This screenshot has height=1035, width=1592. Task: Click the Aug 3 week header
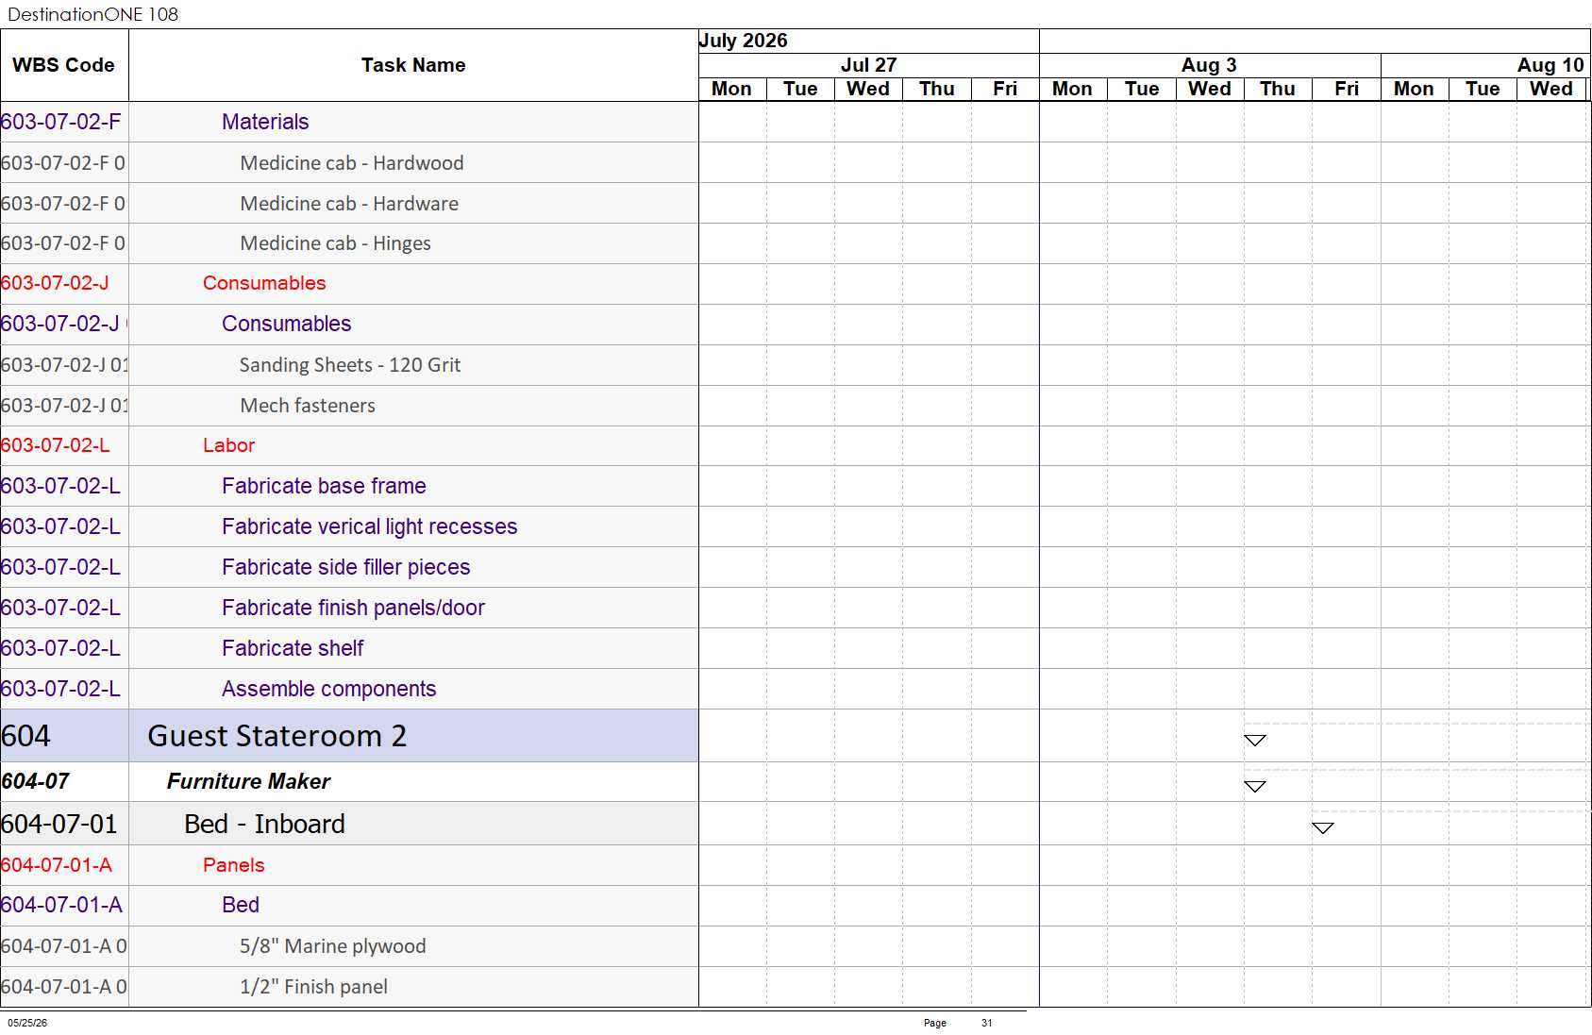[x=1210, y=65]
